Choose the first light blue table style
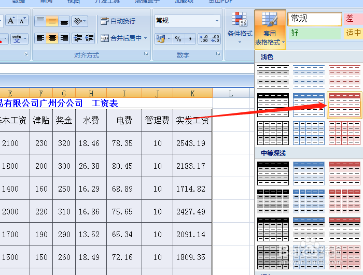 coord(309,77)
